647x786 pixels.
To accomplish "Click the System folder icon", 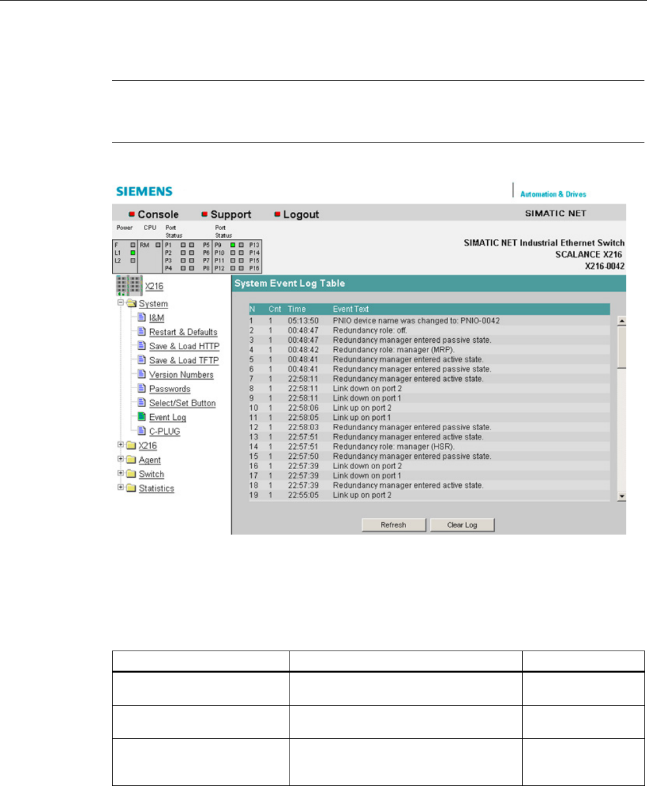I will [131, 303].
